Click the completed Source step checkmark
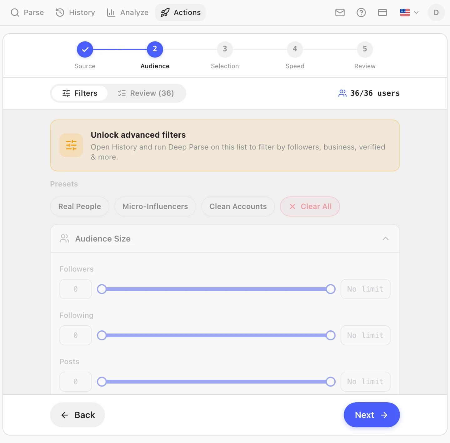The image size is (450, 443). pyautogui.click(x=85, y=49)
